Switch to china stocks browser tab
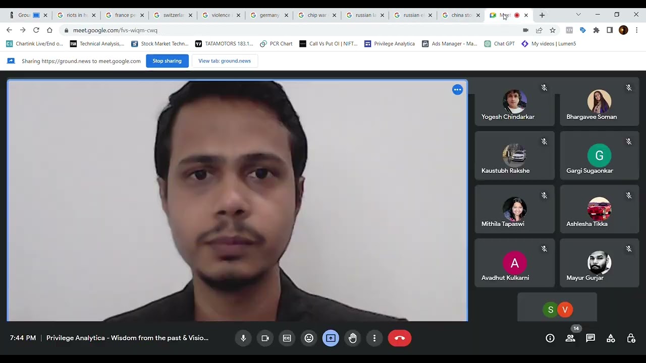The width and height of the screenshot is (646, 363). pos(461,15)
